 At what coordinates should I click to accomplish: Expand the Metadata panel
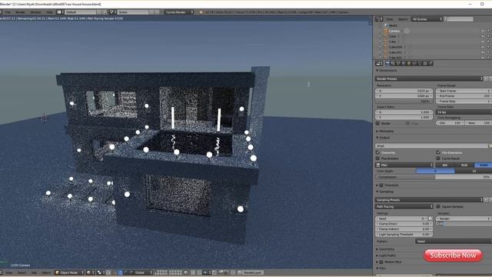[384, 132]
